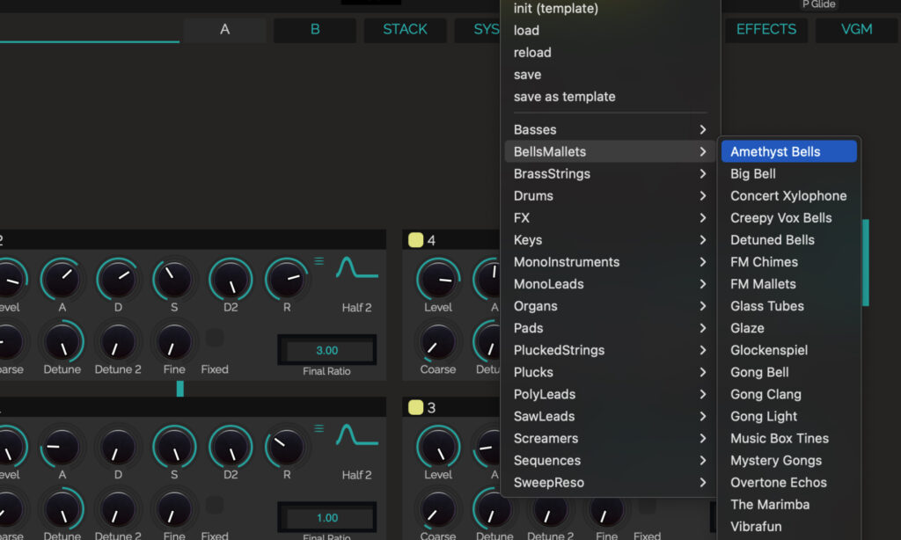This screenshot has height=540, width=901.
Task: Load the FM Mallets preset
Action: (x=789, y=284)
